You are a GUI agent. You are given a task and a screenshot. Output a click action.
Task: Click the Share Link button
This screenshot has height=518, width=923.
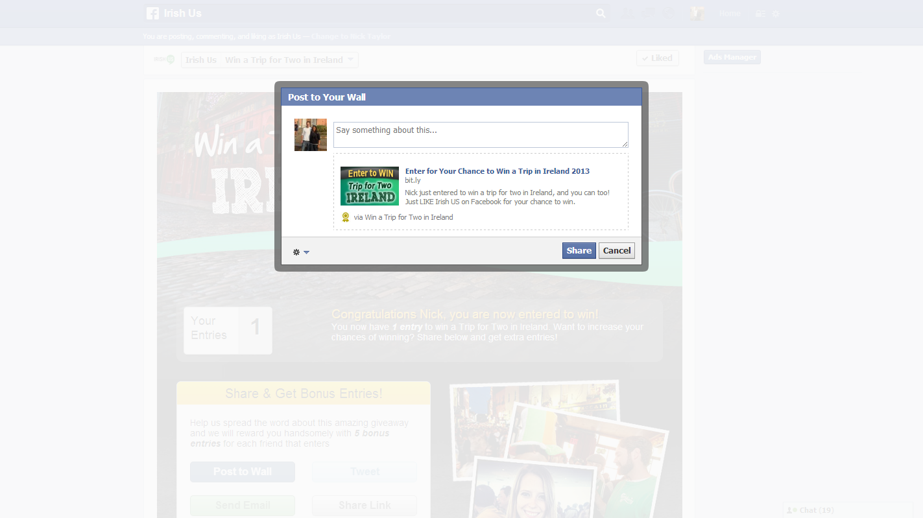pyautogui.click(x=365, y=506)
